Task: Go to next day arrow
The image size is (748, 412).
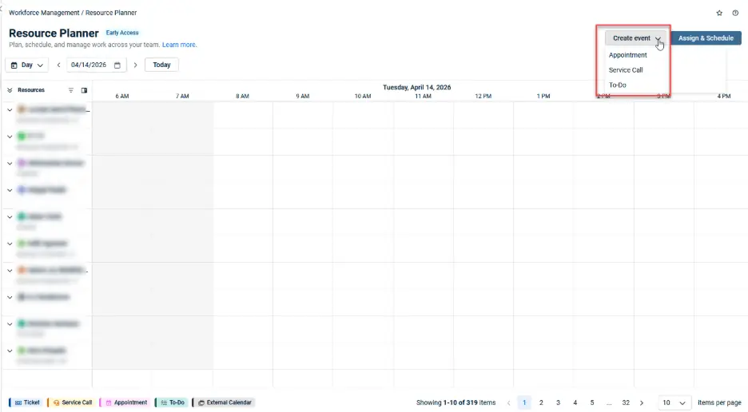Action: 136,65
